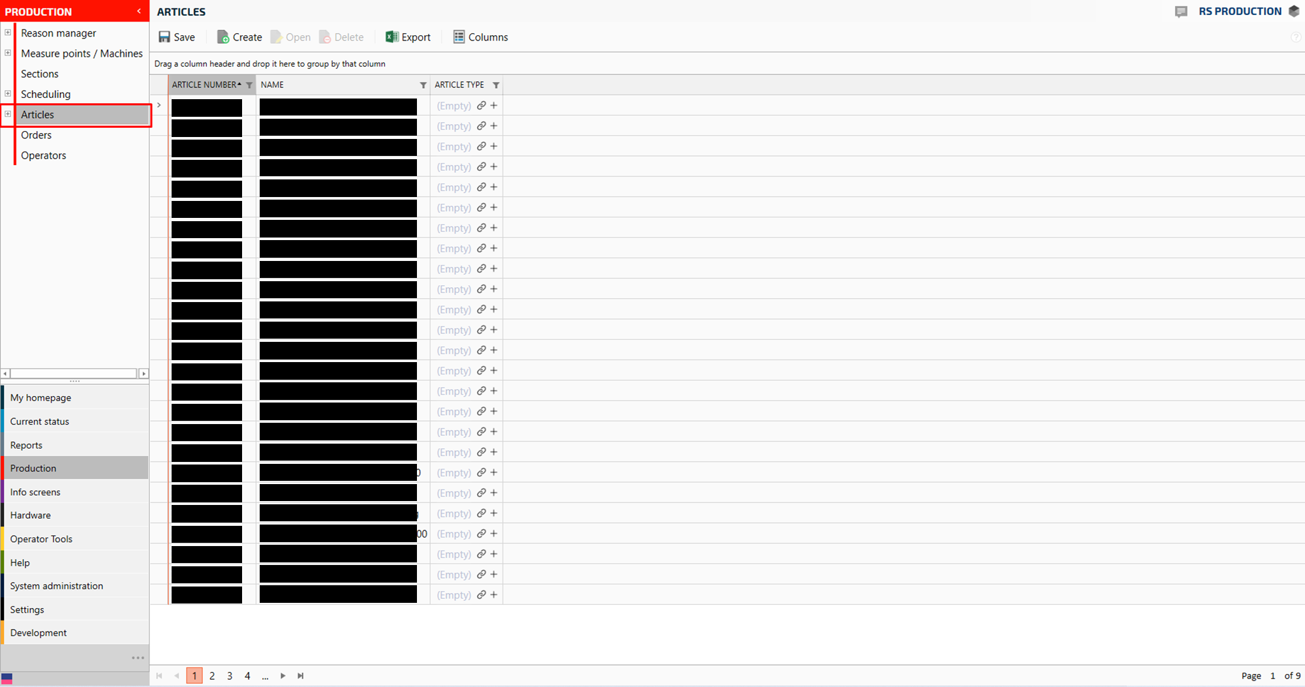Click the filter icon on Name column

pyautogui.click(x=423, y=85)
